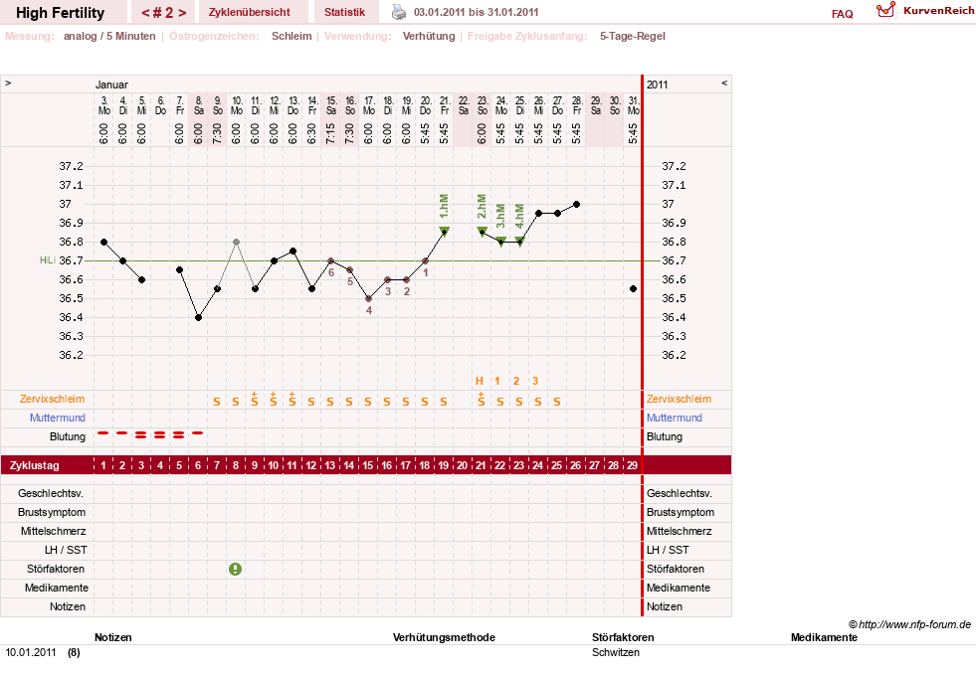Select the 3.hM green triangle marker
Image resolution: width=976 pixels, height=676 pixels.
(501, 242)
